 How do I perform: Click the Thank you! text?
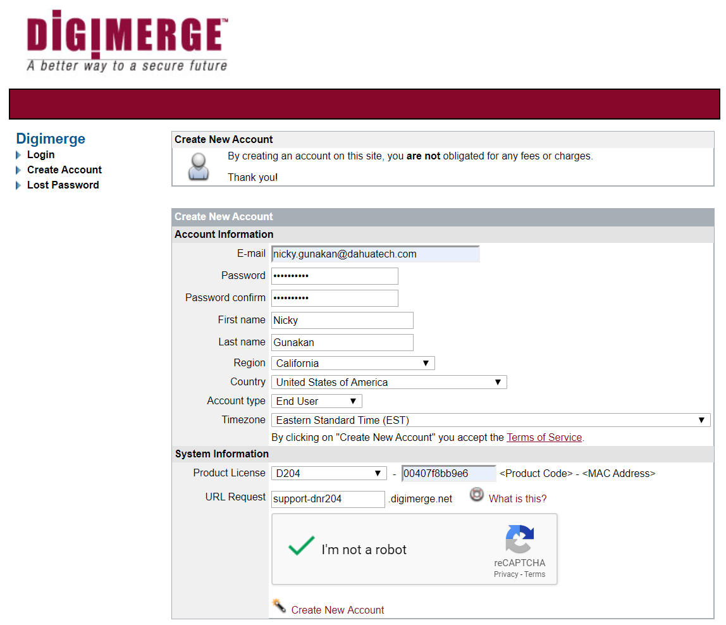pos(253,178)
